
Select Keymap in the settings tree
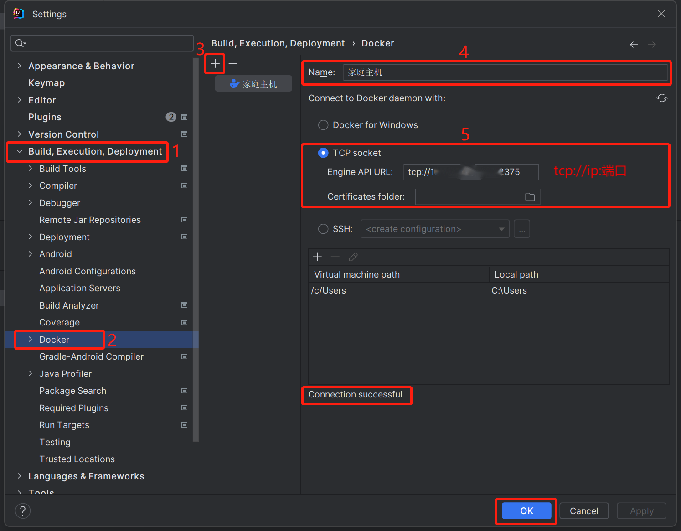coord(46,83)
